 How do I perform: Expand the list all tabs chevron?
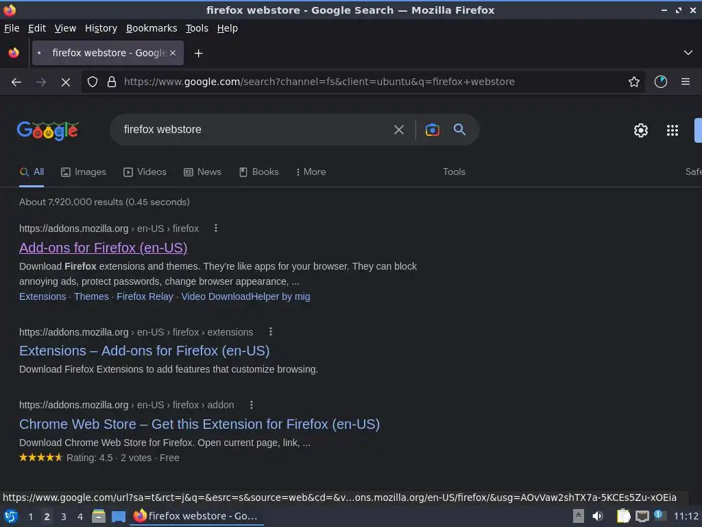point(688,53)
